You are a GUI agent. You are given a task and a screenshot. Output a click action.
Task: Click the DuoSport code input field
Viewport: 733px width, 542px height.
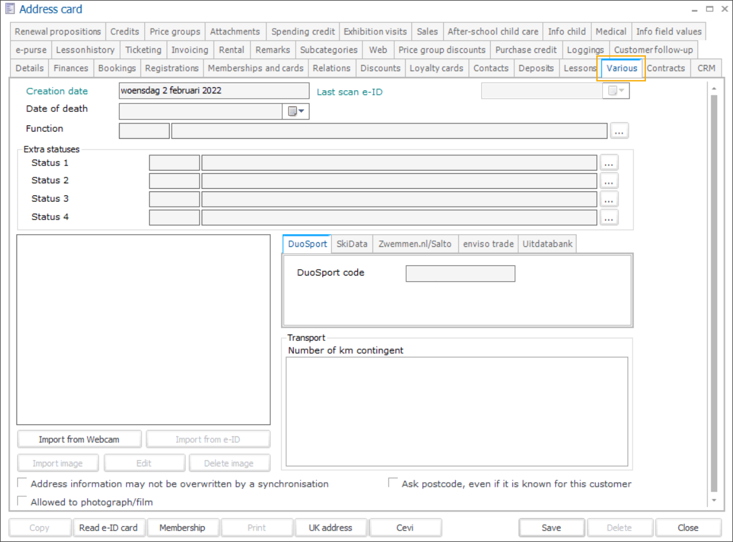pyautogui.click(x=460, y=274)
